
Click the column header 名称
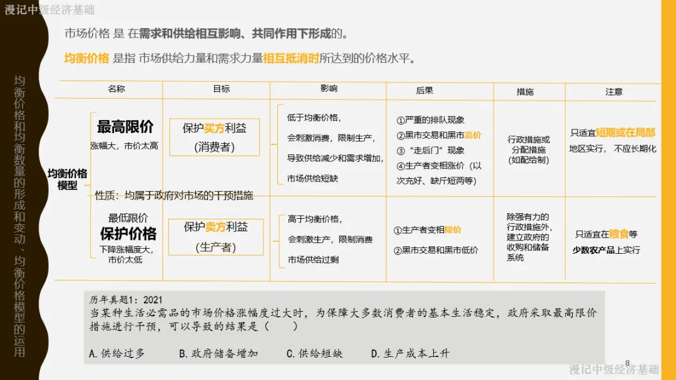(x=116, y=89)
